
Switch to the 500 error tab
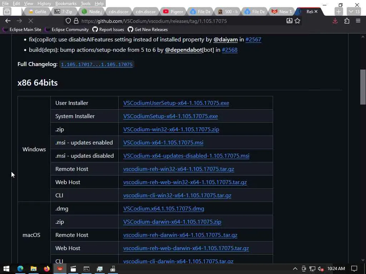(x=227, y=11)
